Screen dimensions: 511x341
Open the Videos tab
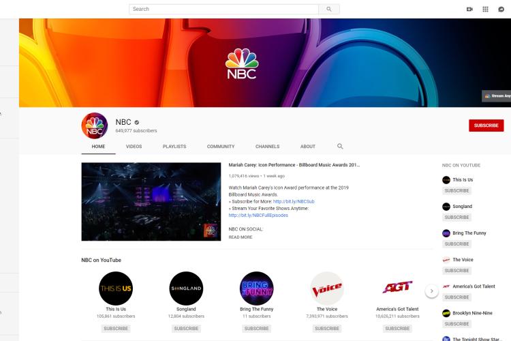pyautogui.click(x=134, y=147)
